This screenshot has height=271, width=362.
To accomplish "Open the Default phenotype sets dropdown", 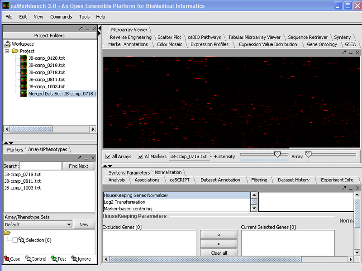I will [x=68, y=224].
